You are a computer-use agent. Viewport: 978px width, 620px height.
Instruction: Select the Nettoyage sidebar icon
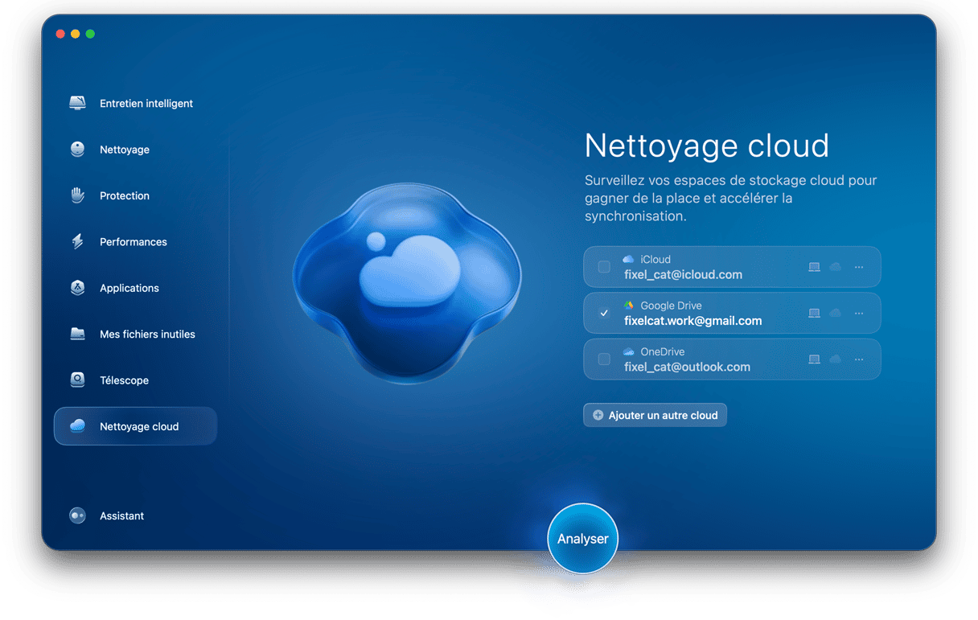pyautogui.click(x=77, y=150)
